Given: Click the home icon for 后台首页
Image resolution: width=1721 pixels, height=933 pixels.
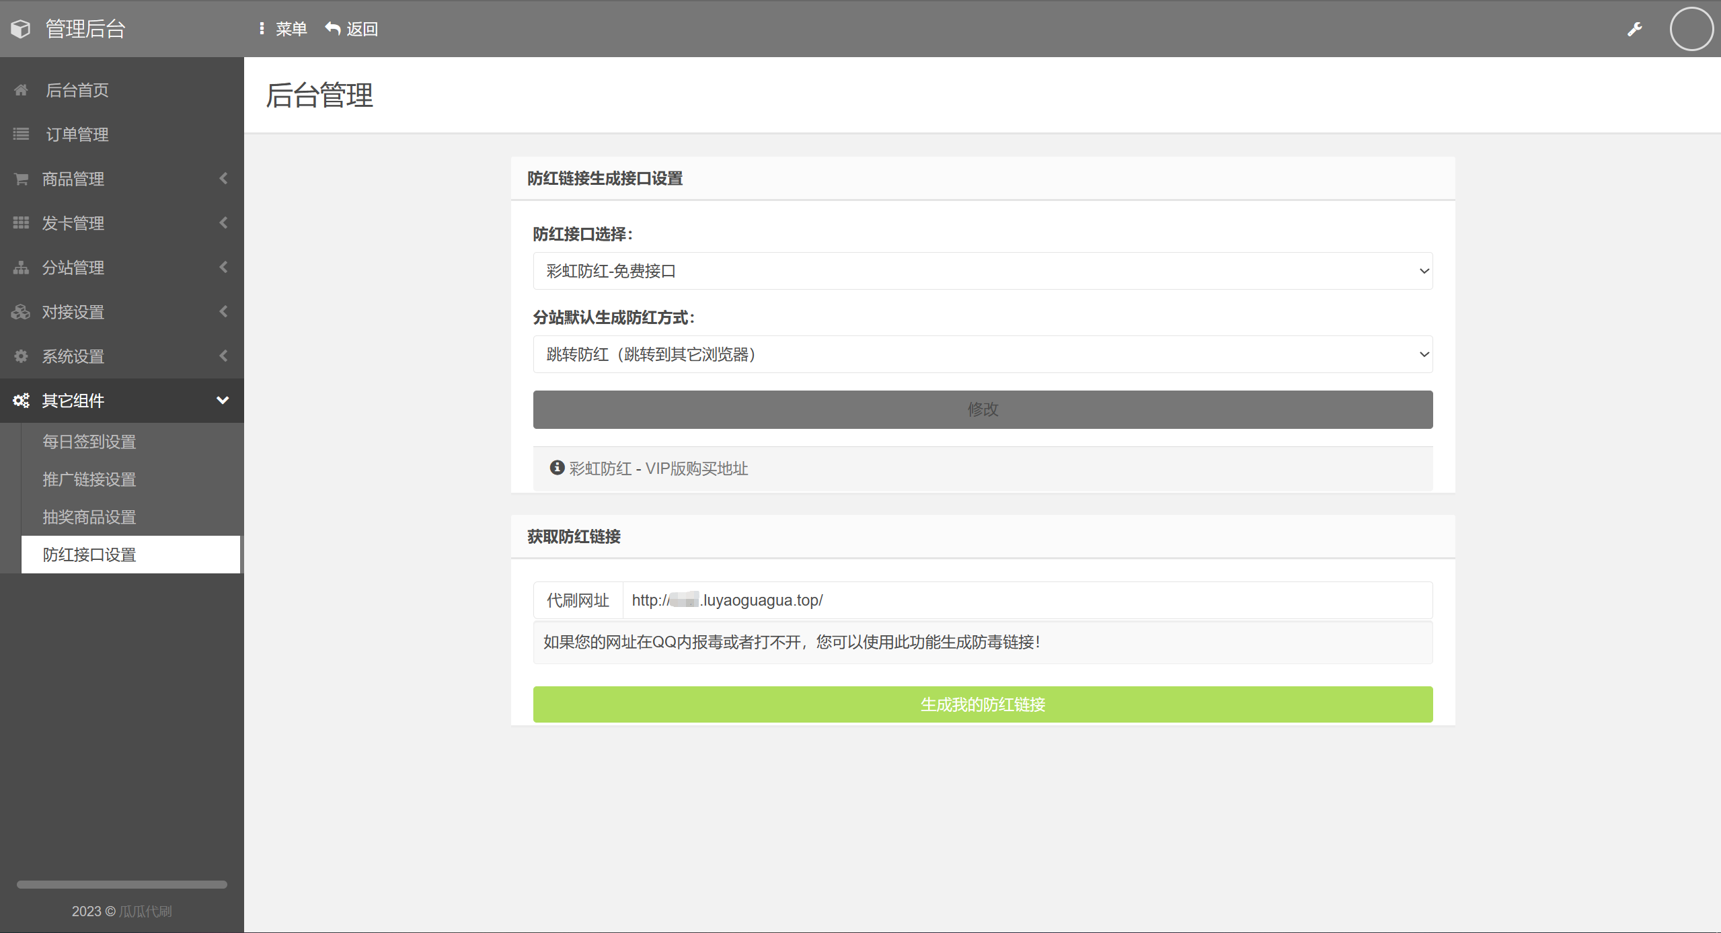Looking at the screenshot, I should tap(21, 90).
